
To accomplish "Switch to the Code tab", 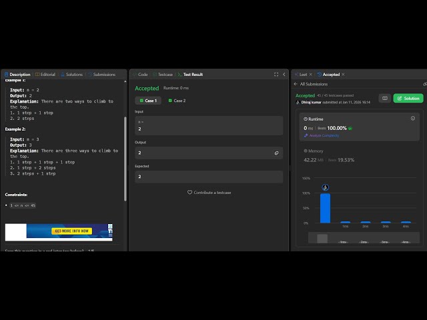I will coord(140,75).
